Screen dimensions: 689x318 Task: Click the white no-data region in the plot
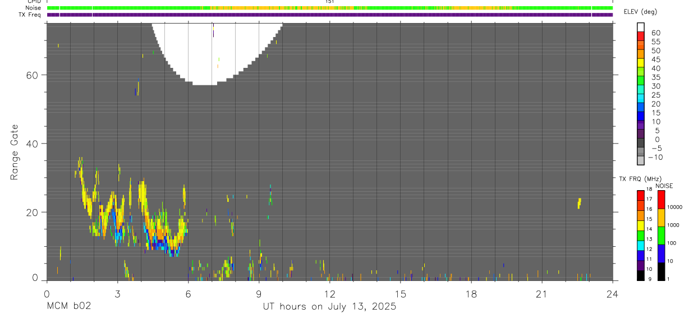click(x=216, y=53)
